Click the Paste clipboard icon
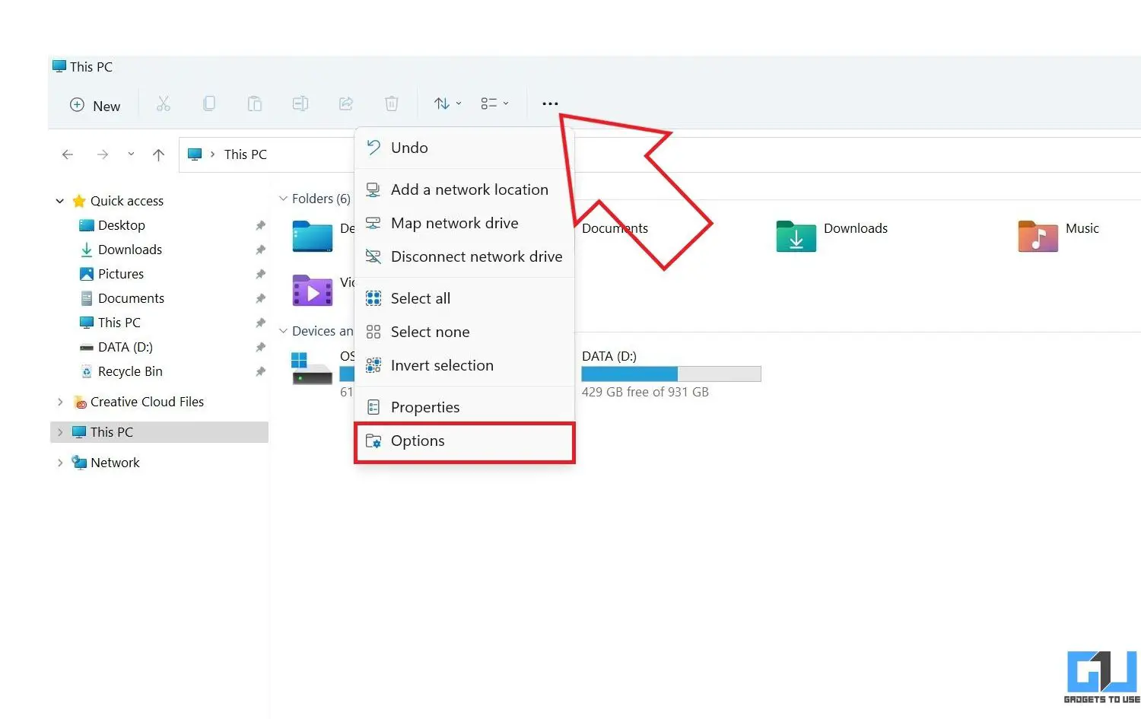1141x719 pixels. tap(255, 104)
